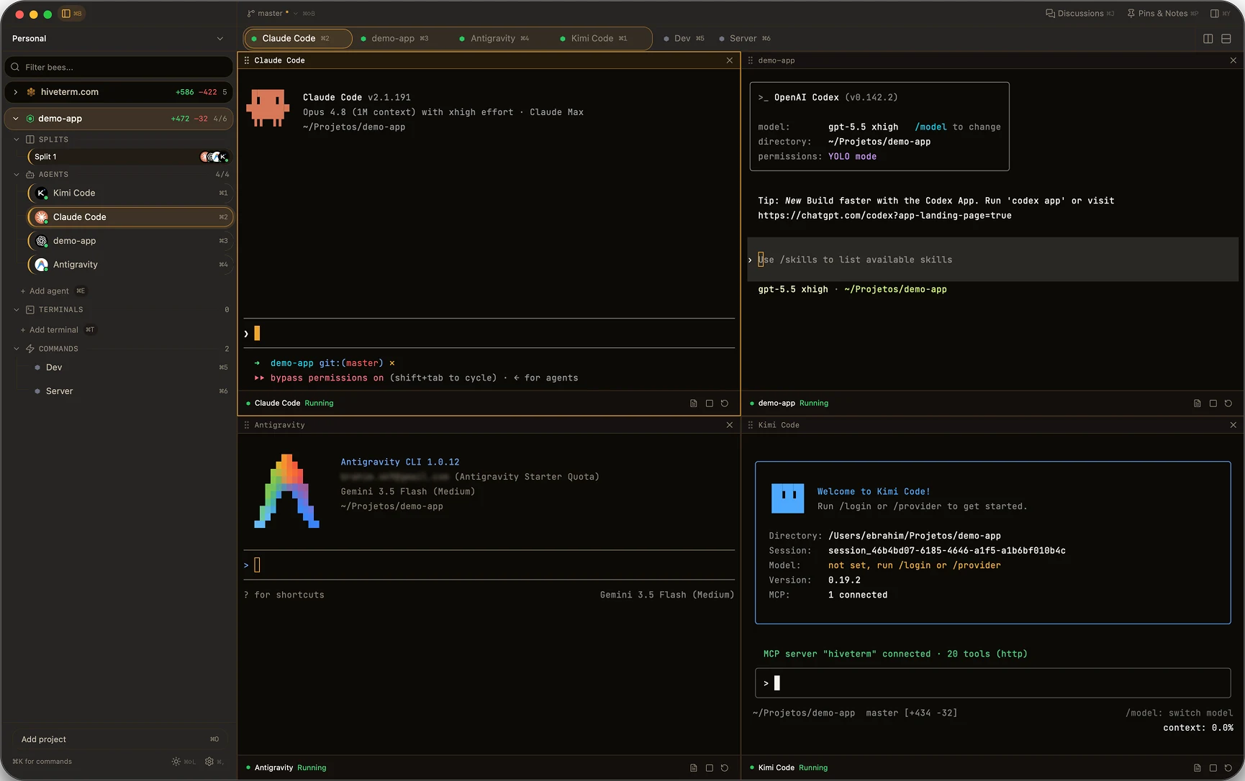Click the Kimi Code pane drag handle
The image size is (1245, 781).
coord(751,425)
